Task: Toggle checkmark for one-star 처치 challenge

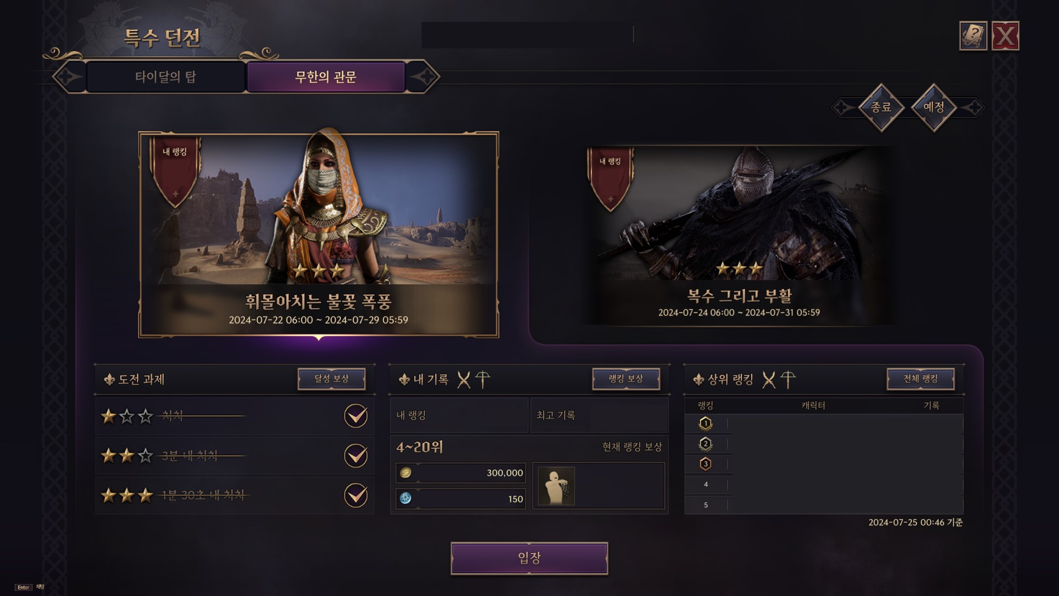Action: click(356, 416)
